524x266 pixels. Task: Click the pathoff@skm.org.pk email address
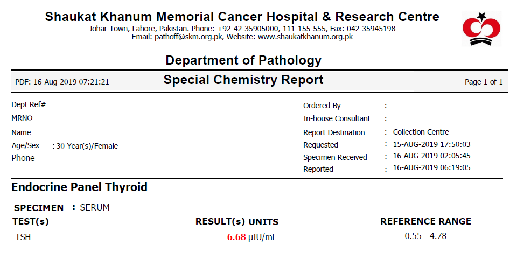point(188,37)
